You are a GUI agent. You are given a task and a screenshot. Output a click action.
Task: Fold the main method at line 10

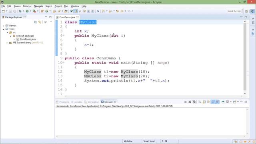[64, 62]
